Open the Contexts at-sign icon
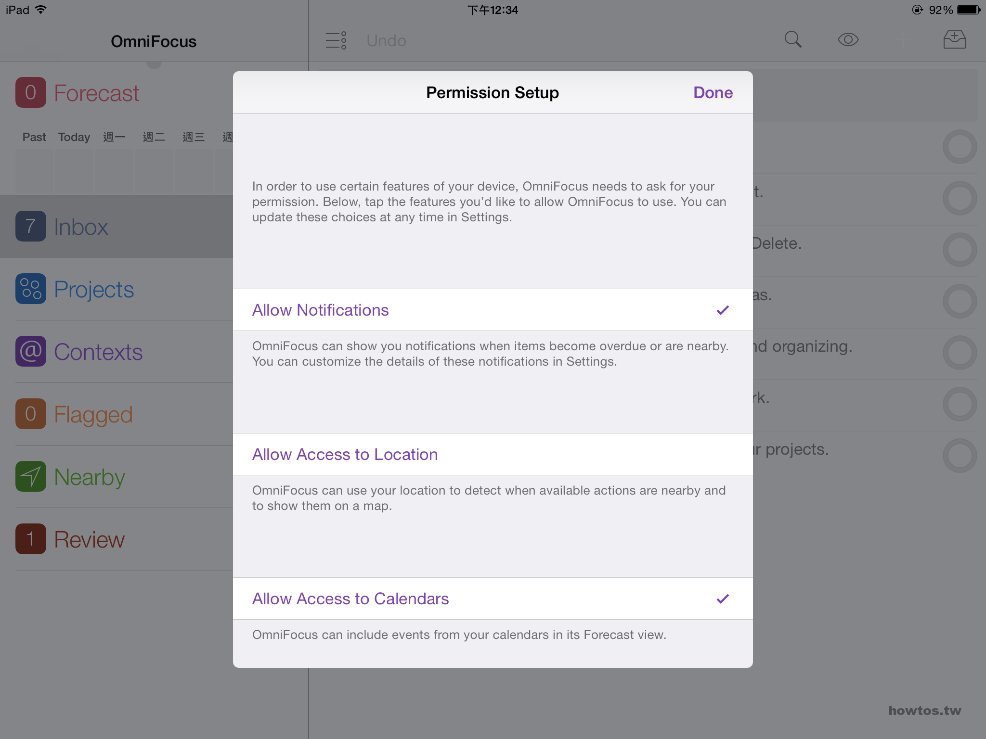Screen dimensions: 986x739 (31, 351)
